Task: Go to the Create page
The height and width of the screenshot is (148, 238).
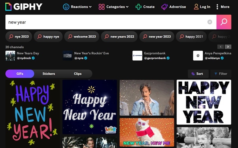Action: point(145,7)
